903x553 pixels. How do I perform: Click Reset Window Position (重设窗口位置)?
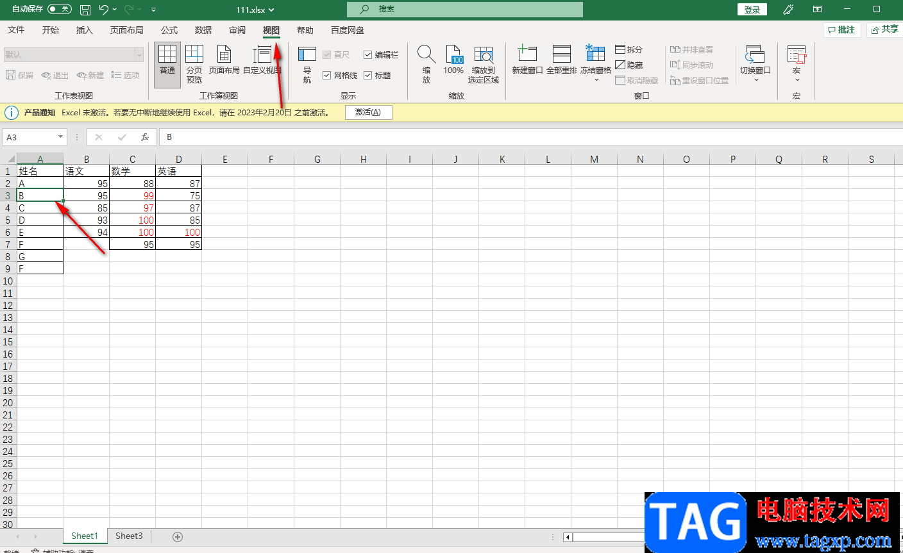click(699, 80)
